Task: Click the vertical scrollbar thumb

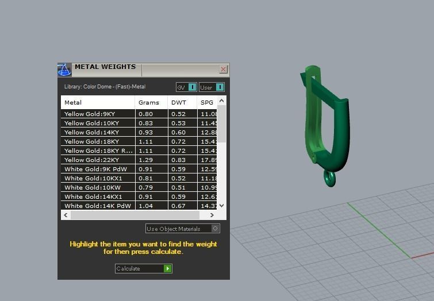Action: pos(221,124)
